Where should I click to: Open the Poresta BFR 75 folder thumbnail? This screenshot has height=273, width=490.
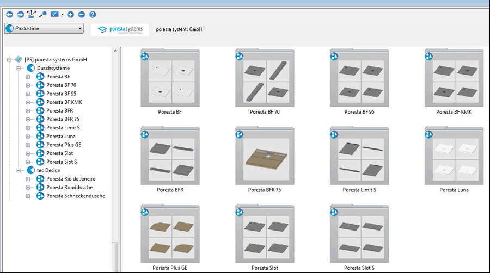265,156
